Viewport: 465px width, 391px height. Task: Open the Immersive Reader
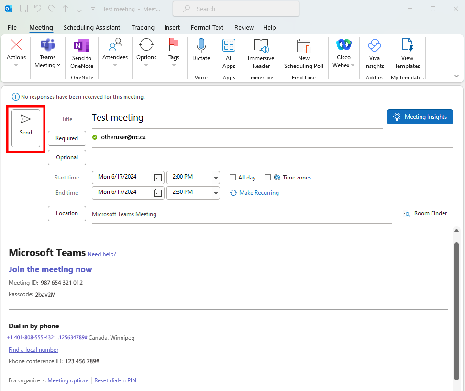click(x=261, y=54)
